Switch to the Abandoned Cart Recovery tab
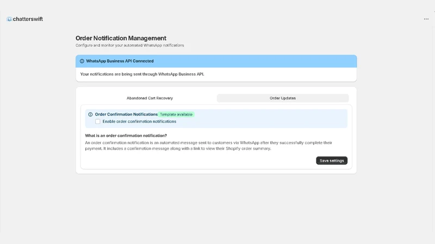Image resolution: width=435 pixels, height=244 pixels. click(x=150, y=98)
